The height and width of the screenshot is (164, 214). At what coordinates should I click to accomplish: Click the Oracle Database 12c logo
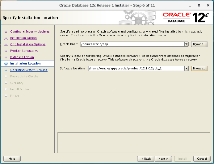[x=186, y=18]
